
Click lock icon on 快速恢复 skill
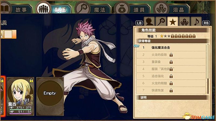(x=171, y=91)
